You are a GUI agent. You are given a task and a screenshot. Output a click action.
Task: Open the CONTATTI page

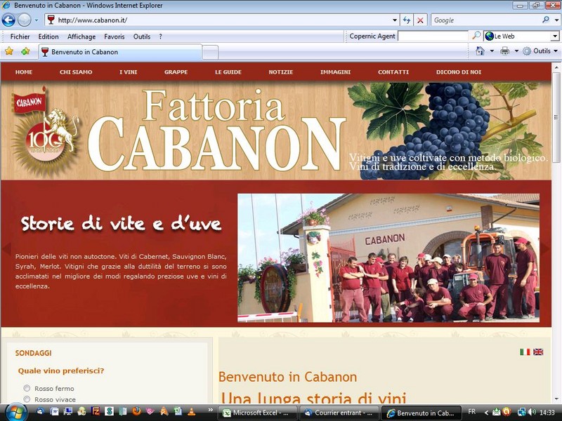point(393,72)
